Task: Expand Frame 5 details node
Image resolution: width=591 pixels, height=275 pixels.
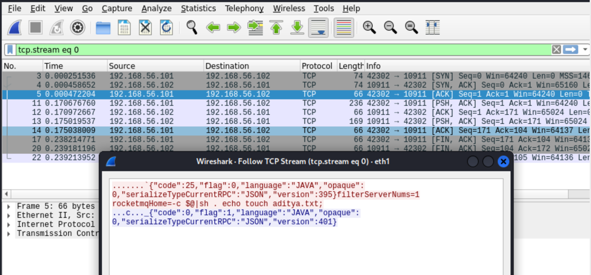Action: click(x=8, y=206)
